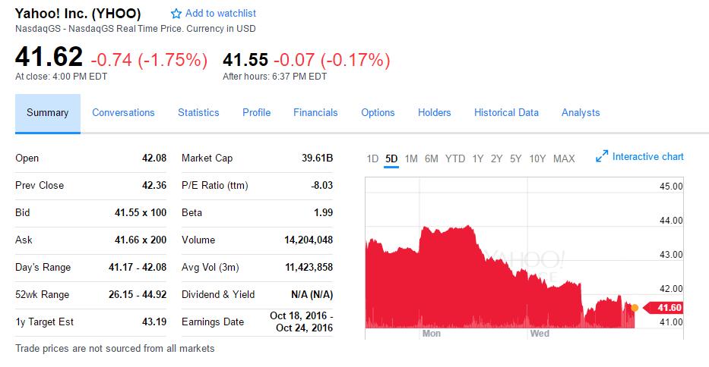
Task: Click the Interactive chart expand arrows icon
Action: 602,157
